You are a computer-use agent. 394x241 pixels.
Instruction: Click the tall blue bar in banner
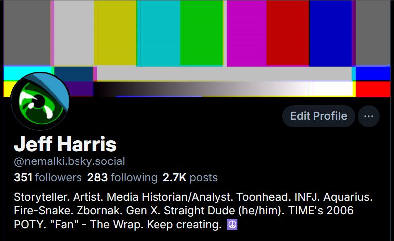(x=330, y=33)
